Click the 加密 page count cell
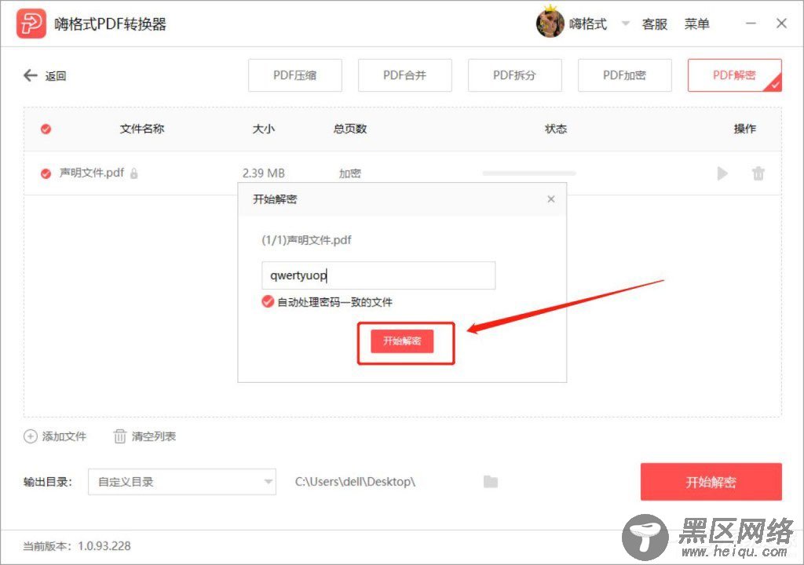The image size is (804, 565). (349, 173)
